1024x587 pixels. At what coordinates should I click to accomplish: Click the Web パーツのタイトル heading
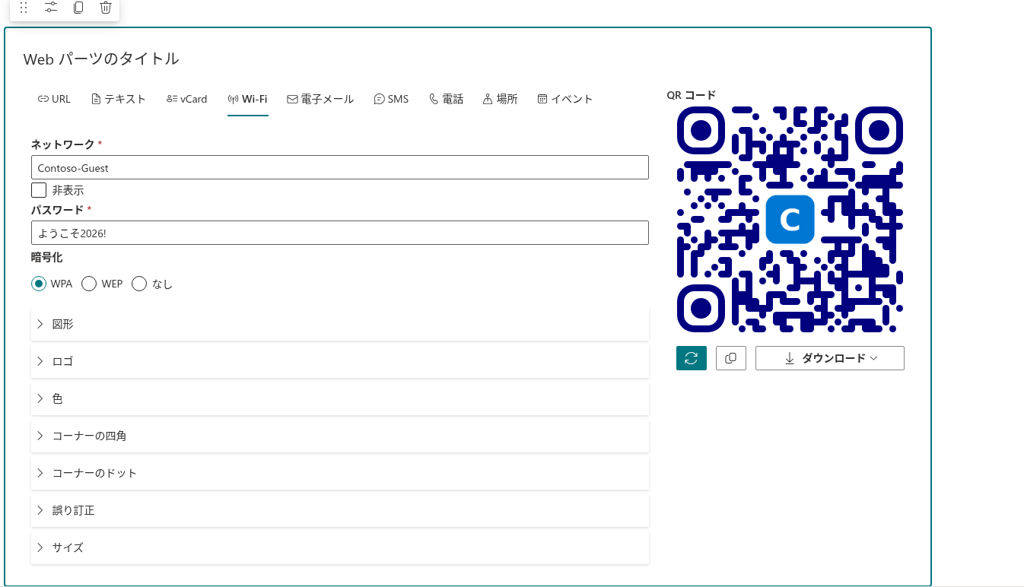tap(101, 59)
